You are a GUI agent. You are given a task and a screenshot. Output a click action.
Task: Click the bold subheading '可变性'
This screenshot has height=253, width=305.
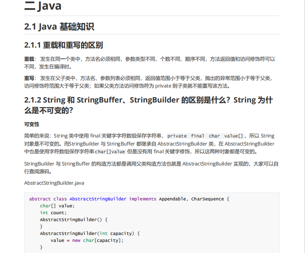tap(32, 124)
